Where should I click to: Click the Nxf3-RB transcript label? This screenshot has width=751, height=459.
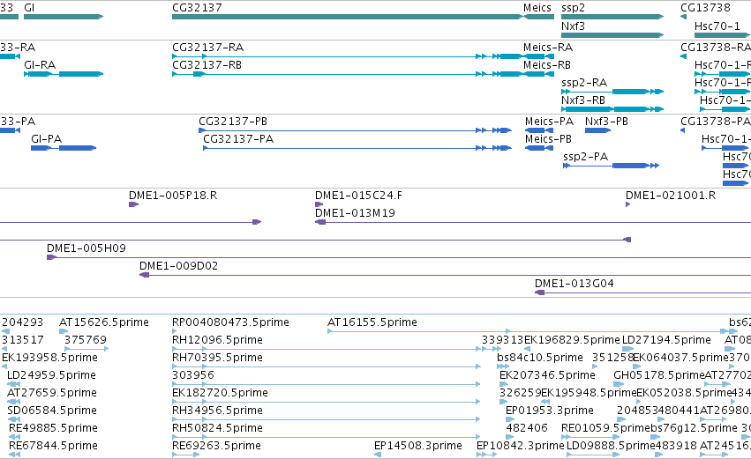tap(583, 100)
